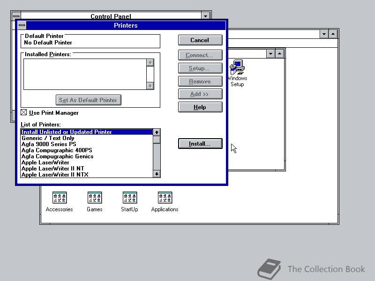Maximize the Main group window

[279, 54]
